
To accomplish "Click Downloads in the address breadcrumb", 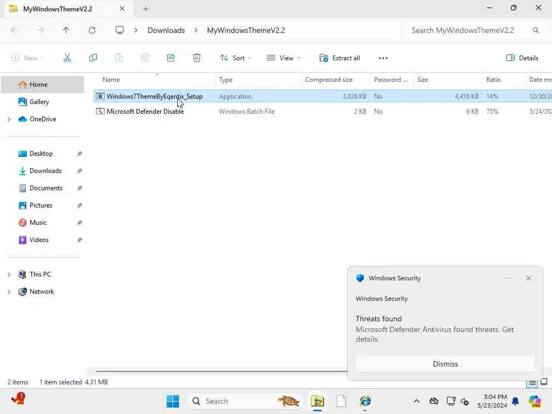I will tap(166, 30).
